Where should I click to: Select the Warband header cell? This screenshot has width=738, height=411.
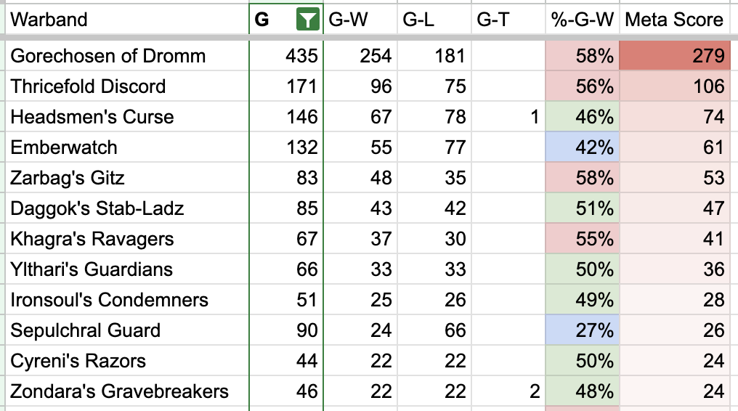coord(126,20)
